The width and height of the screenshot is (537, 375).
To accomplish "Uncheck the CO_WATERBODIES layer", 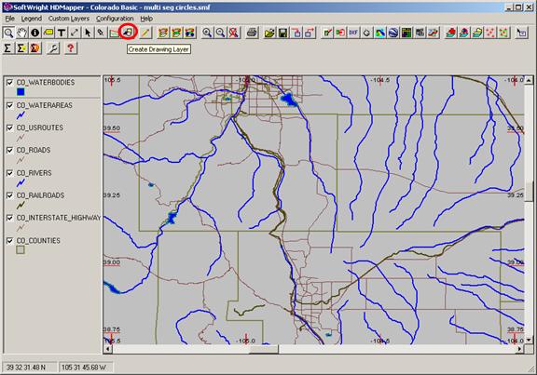I will pos(9,83).
